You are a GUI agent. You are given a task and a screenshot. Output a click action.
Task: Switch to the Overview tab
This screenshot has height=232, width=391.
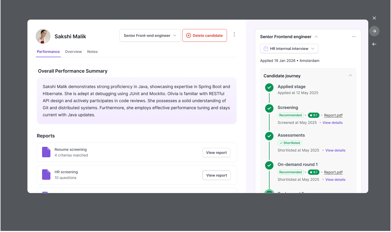pos(73,52)
